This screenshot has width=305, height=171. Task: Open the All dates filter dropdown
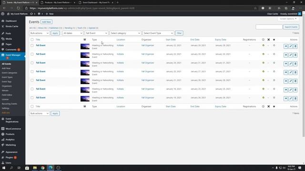pyautogui.click(x=73, y=33)
